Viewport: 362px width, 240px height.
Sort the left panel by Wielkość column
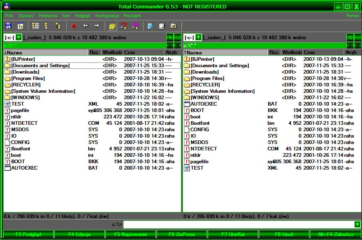pyautogui.click(x=112, y=52)
